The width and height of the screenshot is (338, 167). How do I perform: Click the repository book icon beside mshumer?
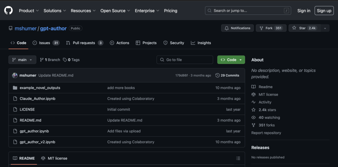tap(11, 28)
